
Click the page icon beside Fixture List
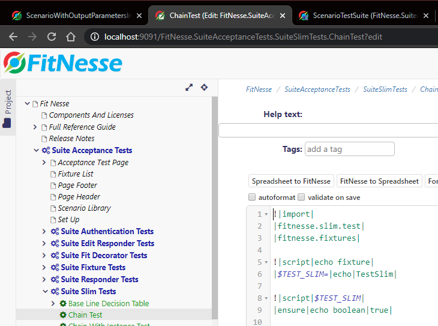click(53, 174)
